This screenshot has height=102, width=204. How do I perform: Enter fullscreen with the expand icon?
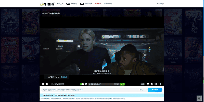160,84
